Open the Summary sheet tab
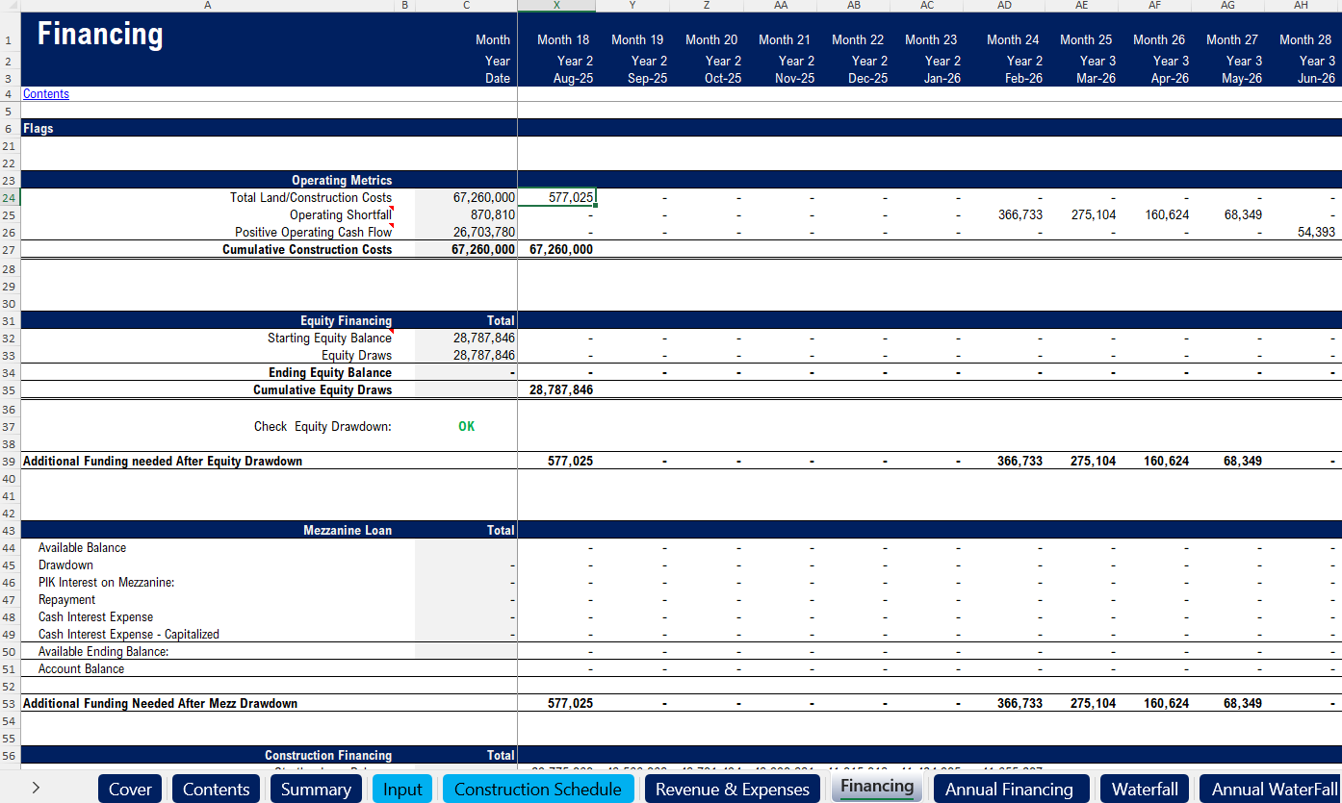 (315, 790)
